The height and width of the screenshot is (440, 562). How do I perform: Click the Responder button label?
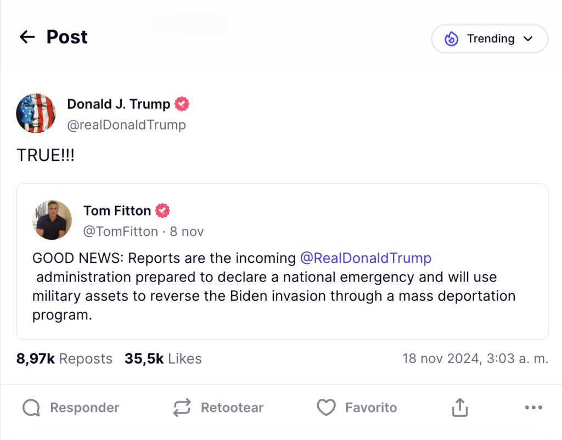[x=85, y=408]
